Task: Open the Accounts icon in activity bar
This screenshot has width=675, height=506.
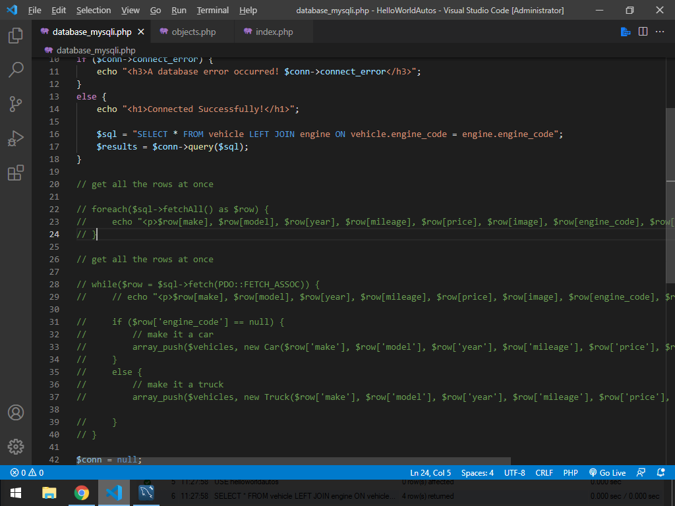Action: coord(16,413)
